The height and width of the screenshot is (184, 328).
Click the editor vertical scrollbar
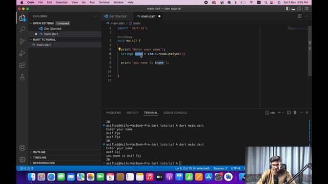click(x=310, y=51)
